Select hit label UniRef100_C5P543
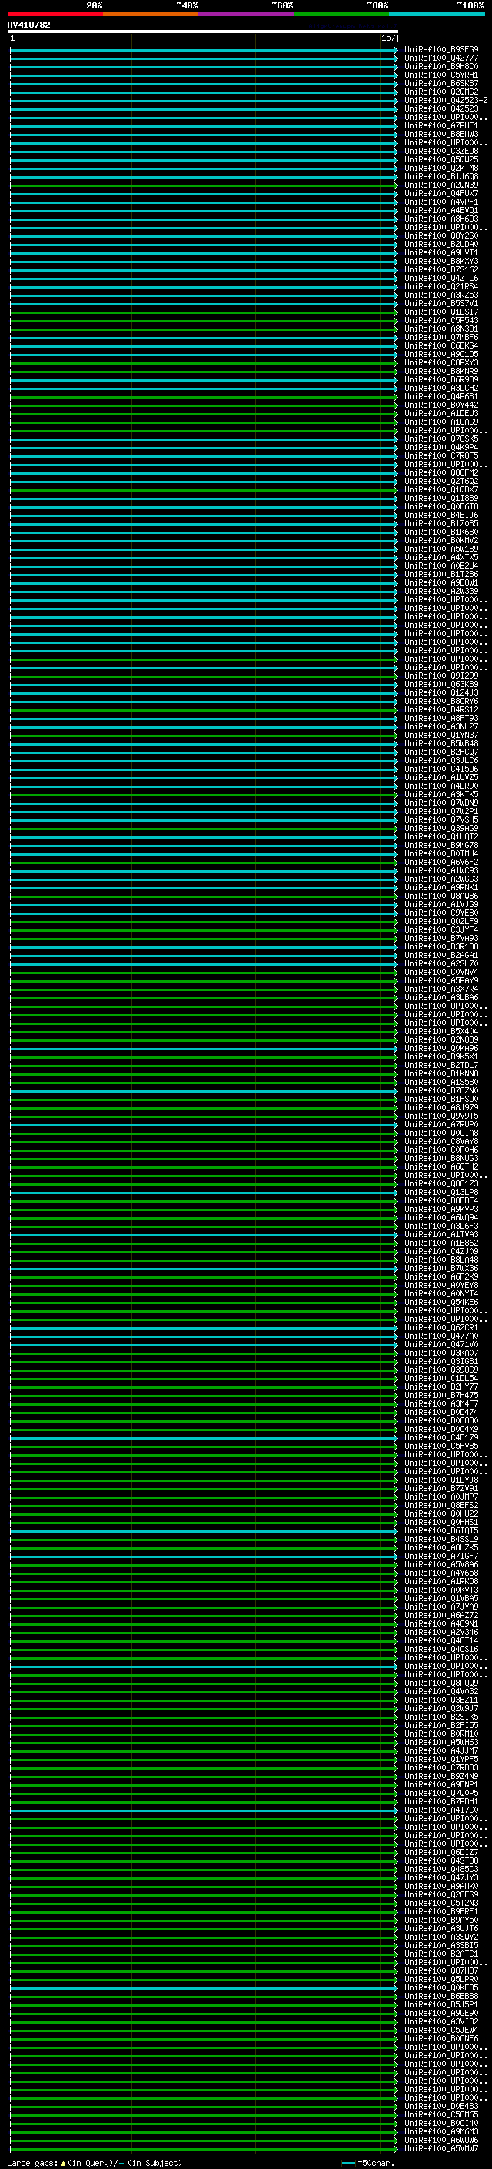492x2169 pixels. tap(440, 321)
